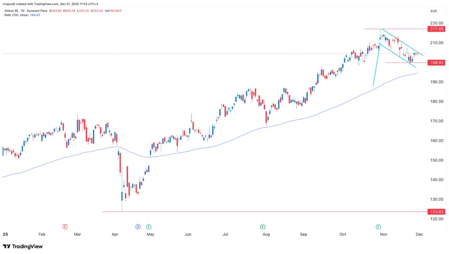Click the Aug label on time axis

pyautogui.click(x=266, y=234)
